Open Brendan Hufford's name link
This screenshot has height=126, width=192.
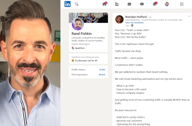click(x=136, y=17)
